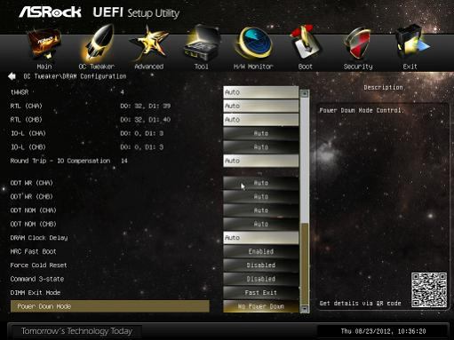Click the Description panel heading
Screen dimensions: 454x340
(383, 88)
